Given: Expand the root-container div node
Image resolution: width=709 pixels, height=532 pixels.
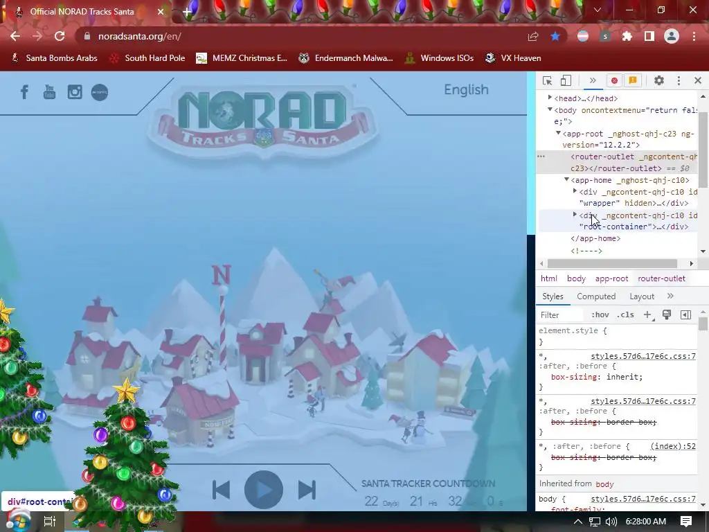Looking at the screenshot, I should tap(575, 215).
